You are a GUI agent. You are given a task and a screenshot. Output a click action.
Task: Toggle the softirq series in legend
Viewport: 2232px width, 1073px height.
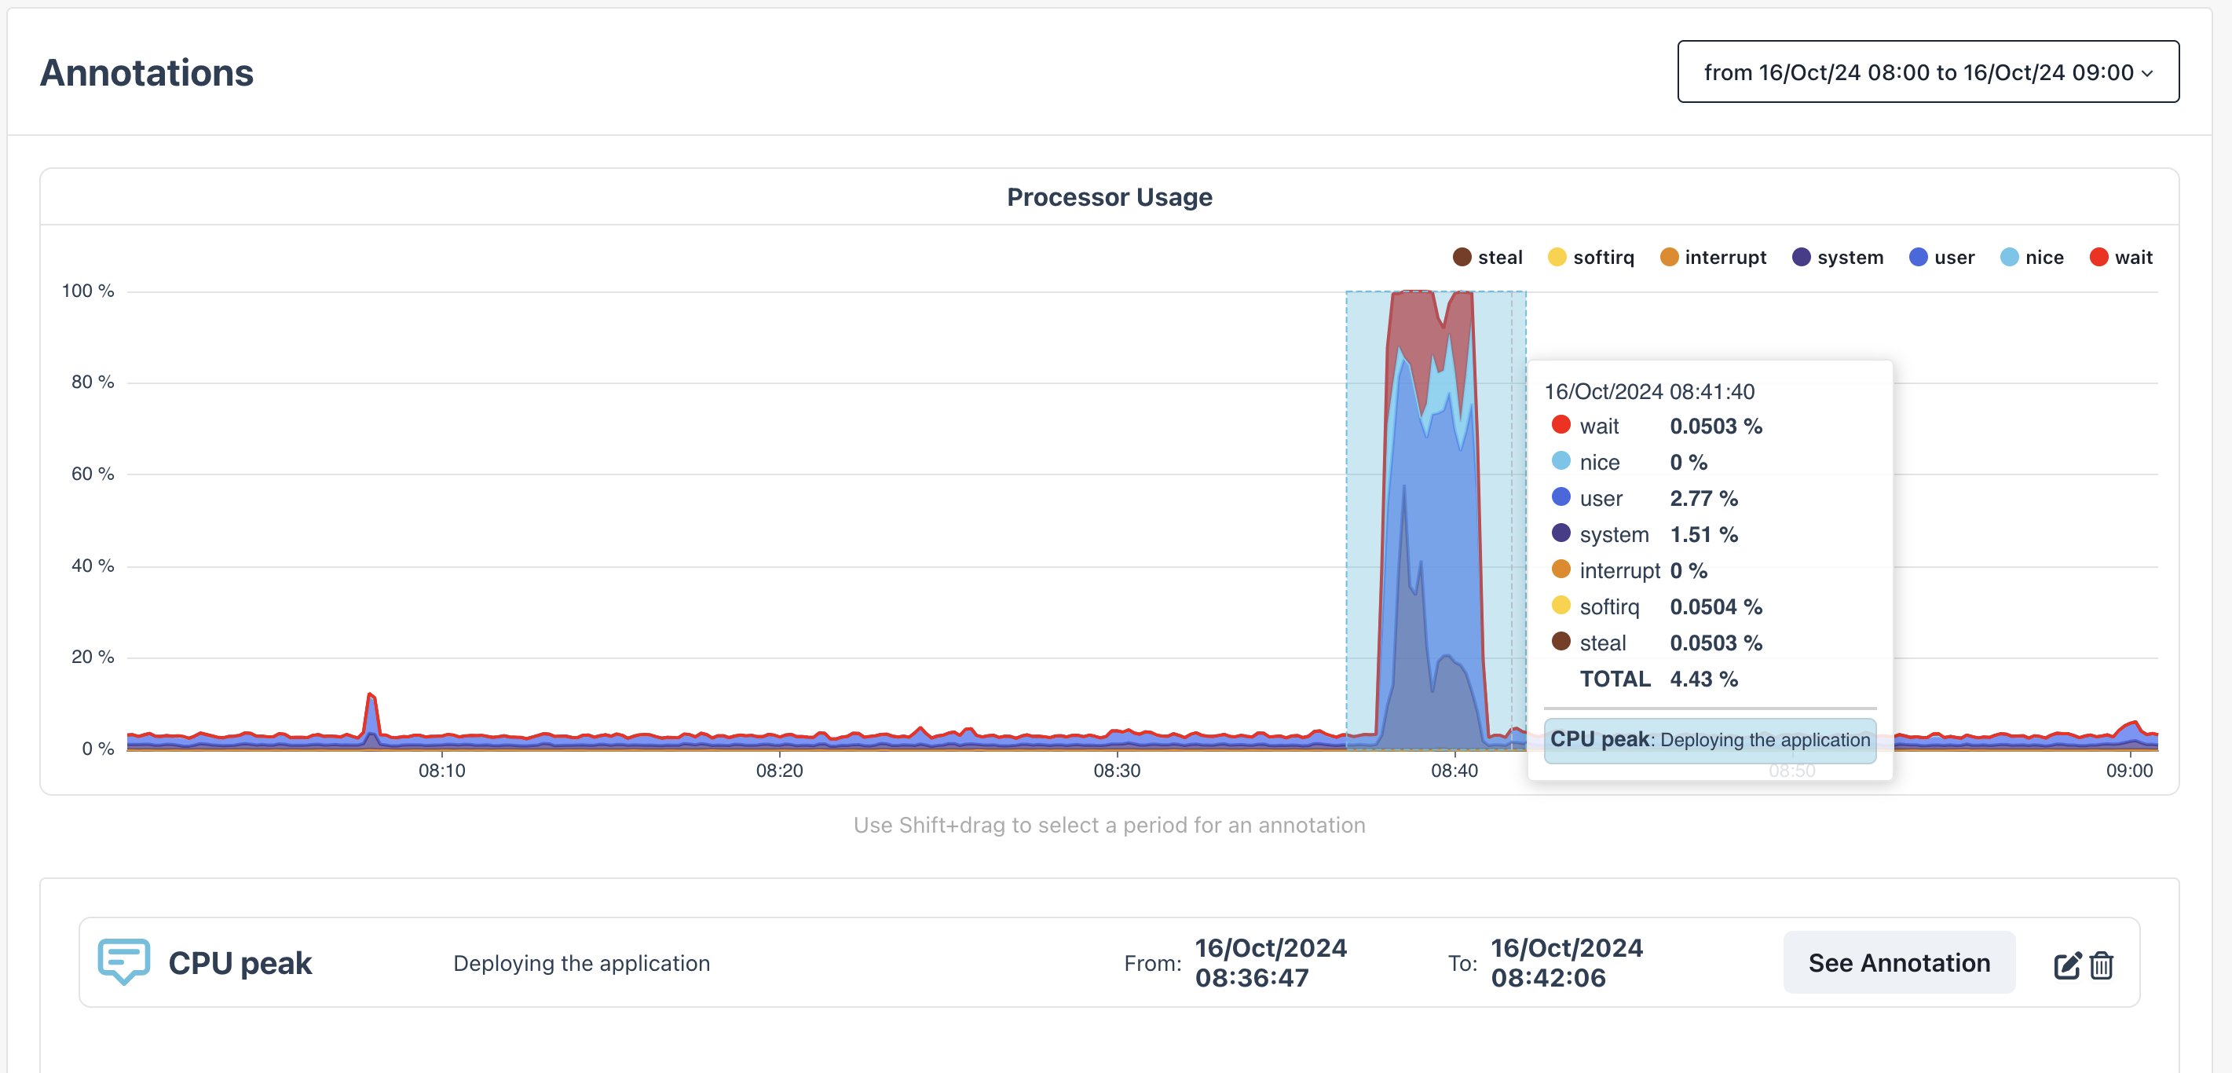1591,258
